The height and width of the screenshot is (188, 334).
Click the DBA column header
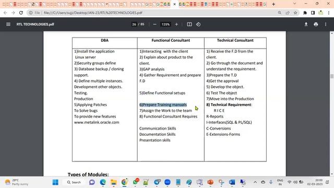(104, 40)
